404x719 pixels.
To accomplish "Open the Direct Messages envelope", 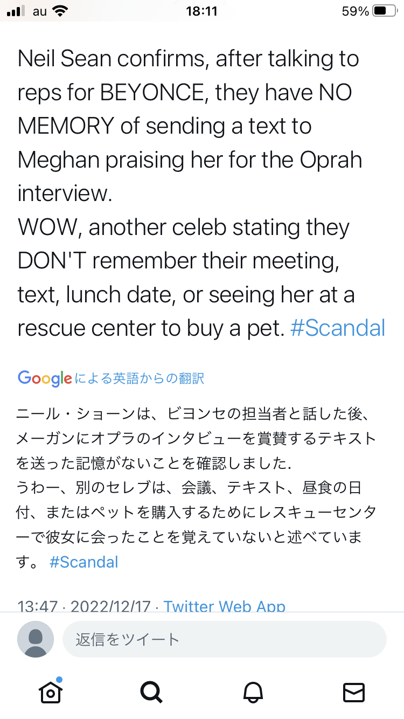I will click(x=354, y=693).
